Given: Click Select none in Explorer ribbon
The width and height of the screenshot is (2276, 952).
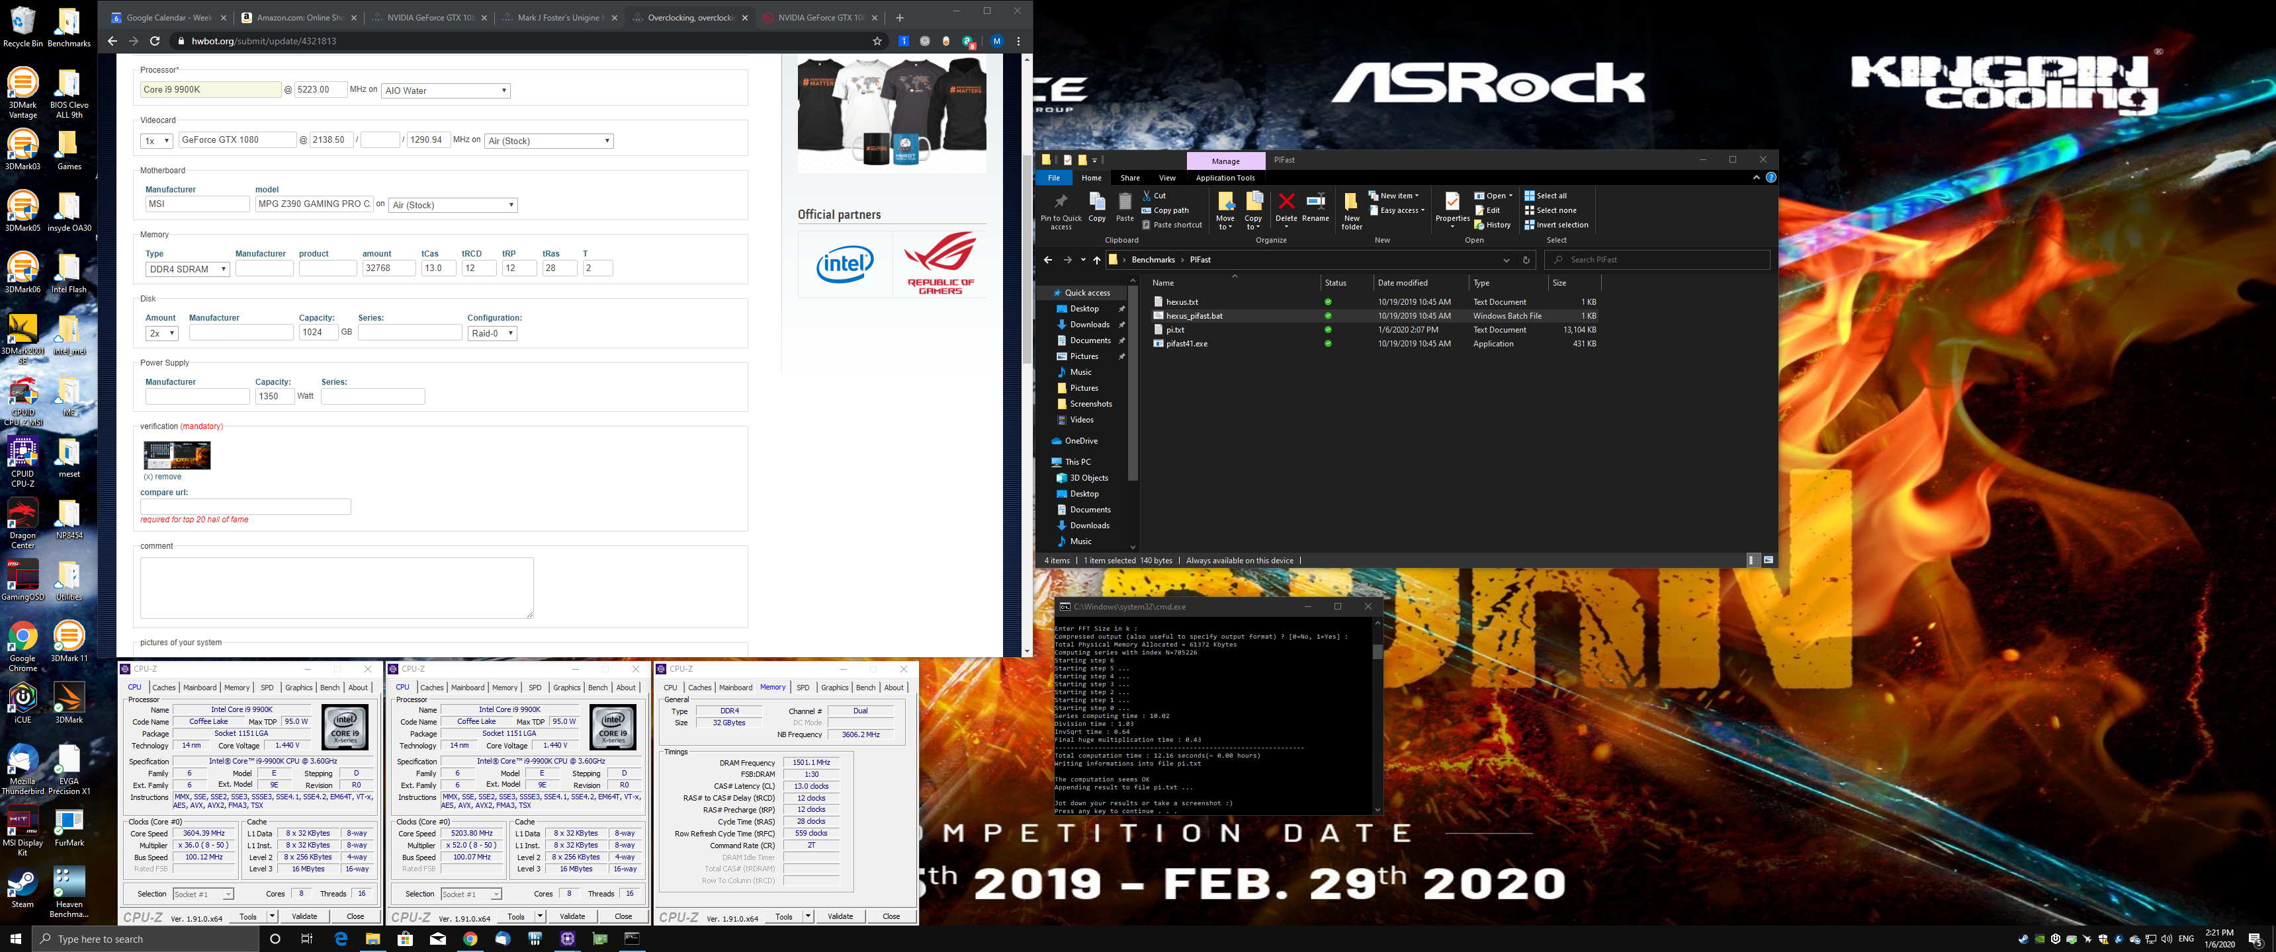Looking at the screenshot, I should coord(1550,210).
